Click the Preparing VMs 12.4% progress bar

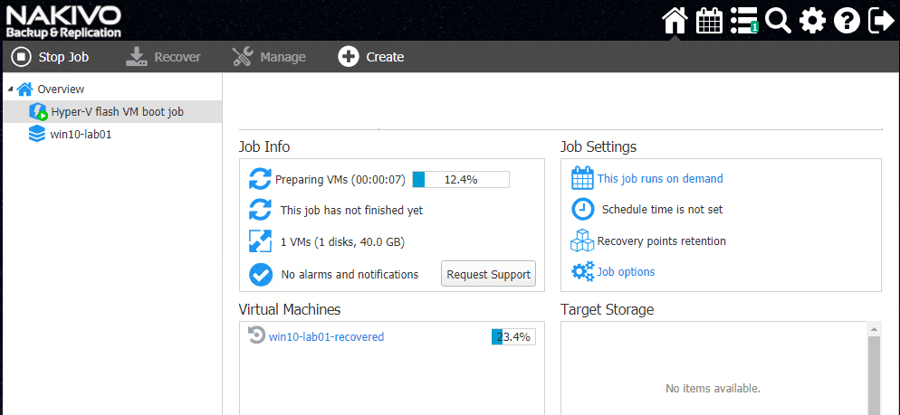[x=461, y=179]
